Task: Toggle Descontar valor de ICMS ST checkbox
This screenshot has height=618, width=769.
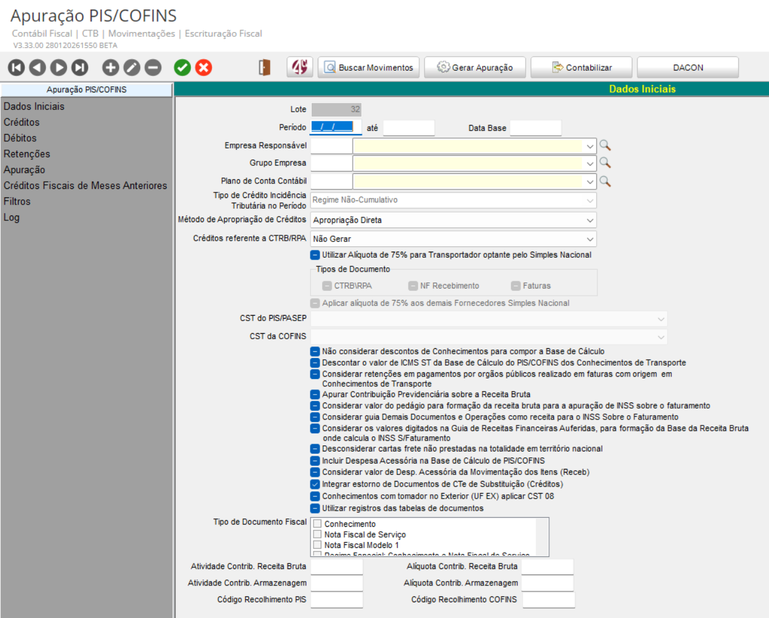Action: [x=315, y=363]
